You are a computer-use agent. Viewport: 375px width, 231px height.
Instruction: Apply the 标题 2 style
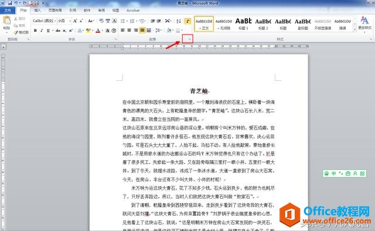263,24
